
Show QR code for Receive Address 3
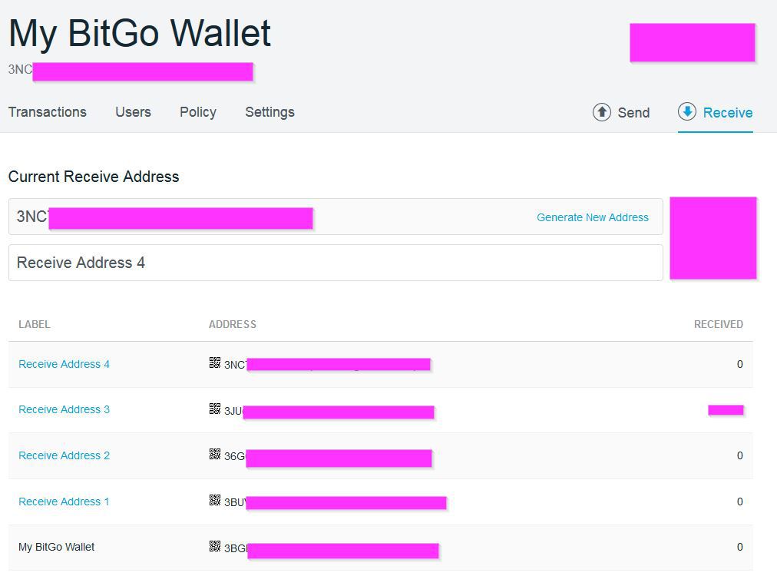pos(214,409)
